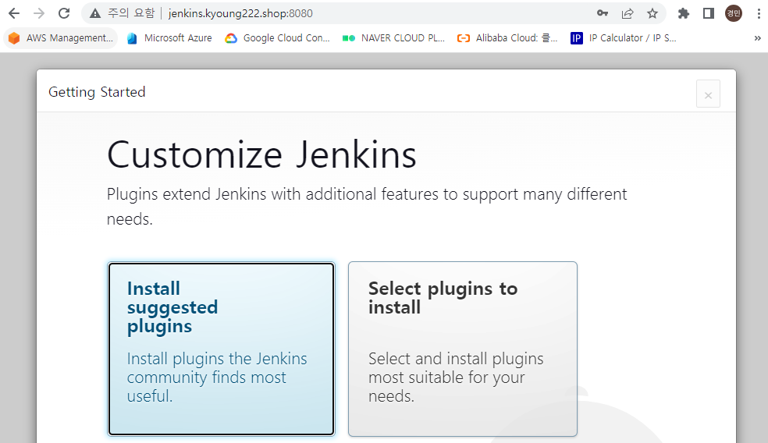Open saved password key icon

point(603,13)
